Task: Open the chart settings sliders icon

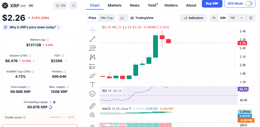Action: click(251, 18)
